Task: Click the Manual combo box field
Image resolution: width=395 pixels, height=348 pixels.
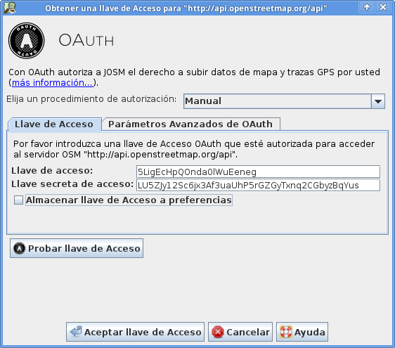Action: coord(284,101)
